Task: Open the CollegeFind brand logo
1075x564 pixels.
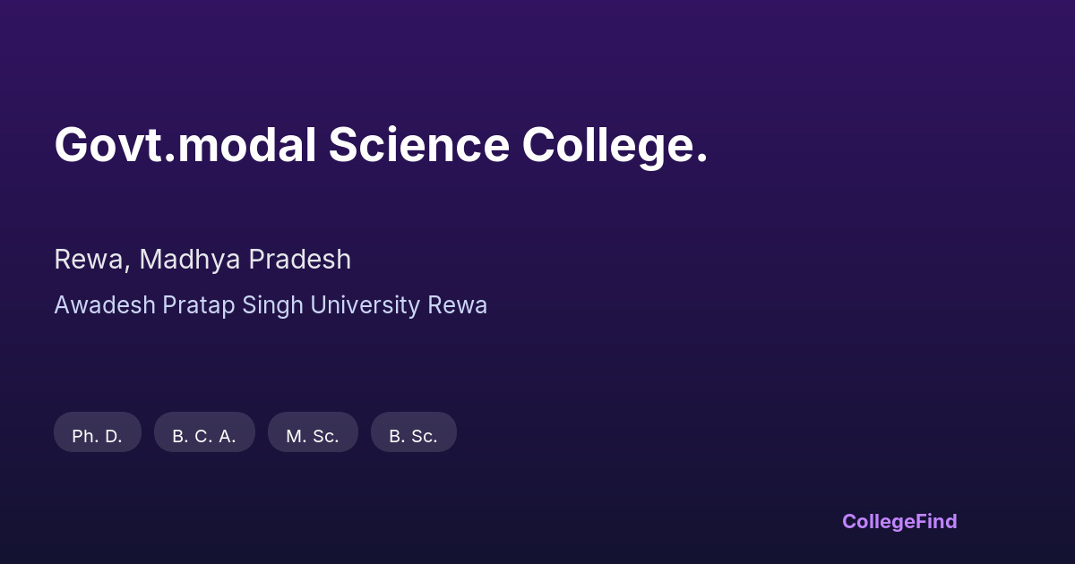Action: [899, 521]
